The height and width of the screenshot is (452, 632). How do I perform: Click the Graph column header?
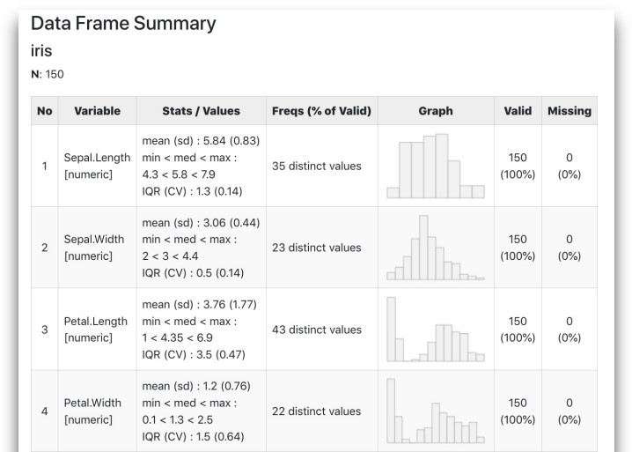[436, 111]
